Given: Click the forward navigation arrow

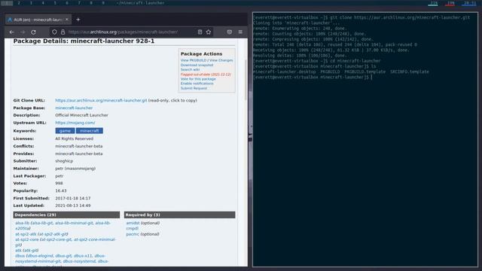Looking at the screenshot, I should [23, 32].
